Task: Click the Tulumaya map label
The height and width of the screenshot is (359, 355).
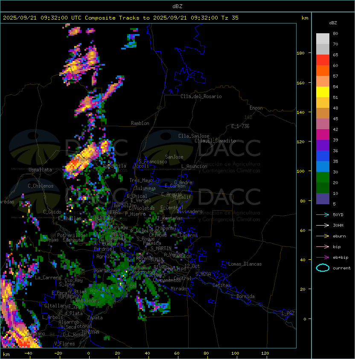Action: [145, 188]
